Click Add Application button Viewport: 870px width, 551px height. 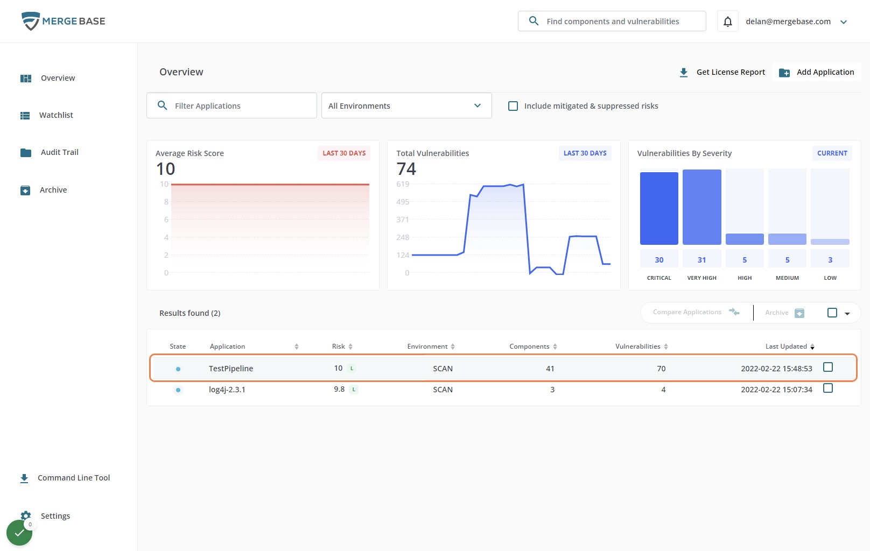click(x=817, y=72)
